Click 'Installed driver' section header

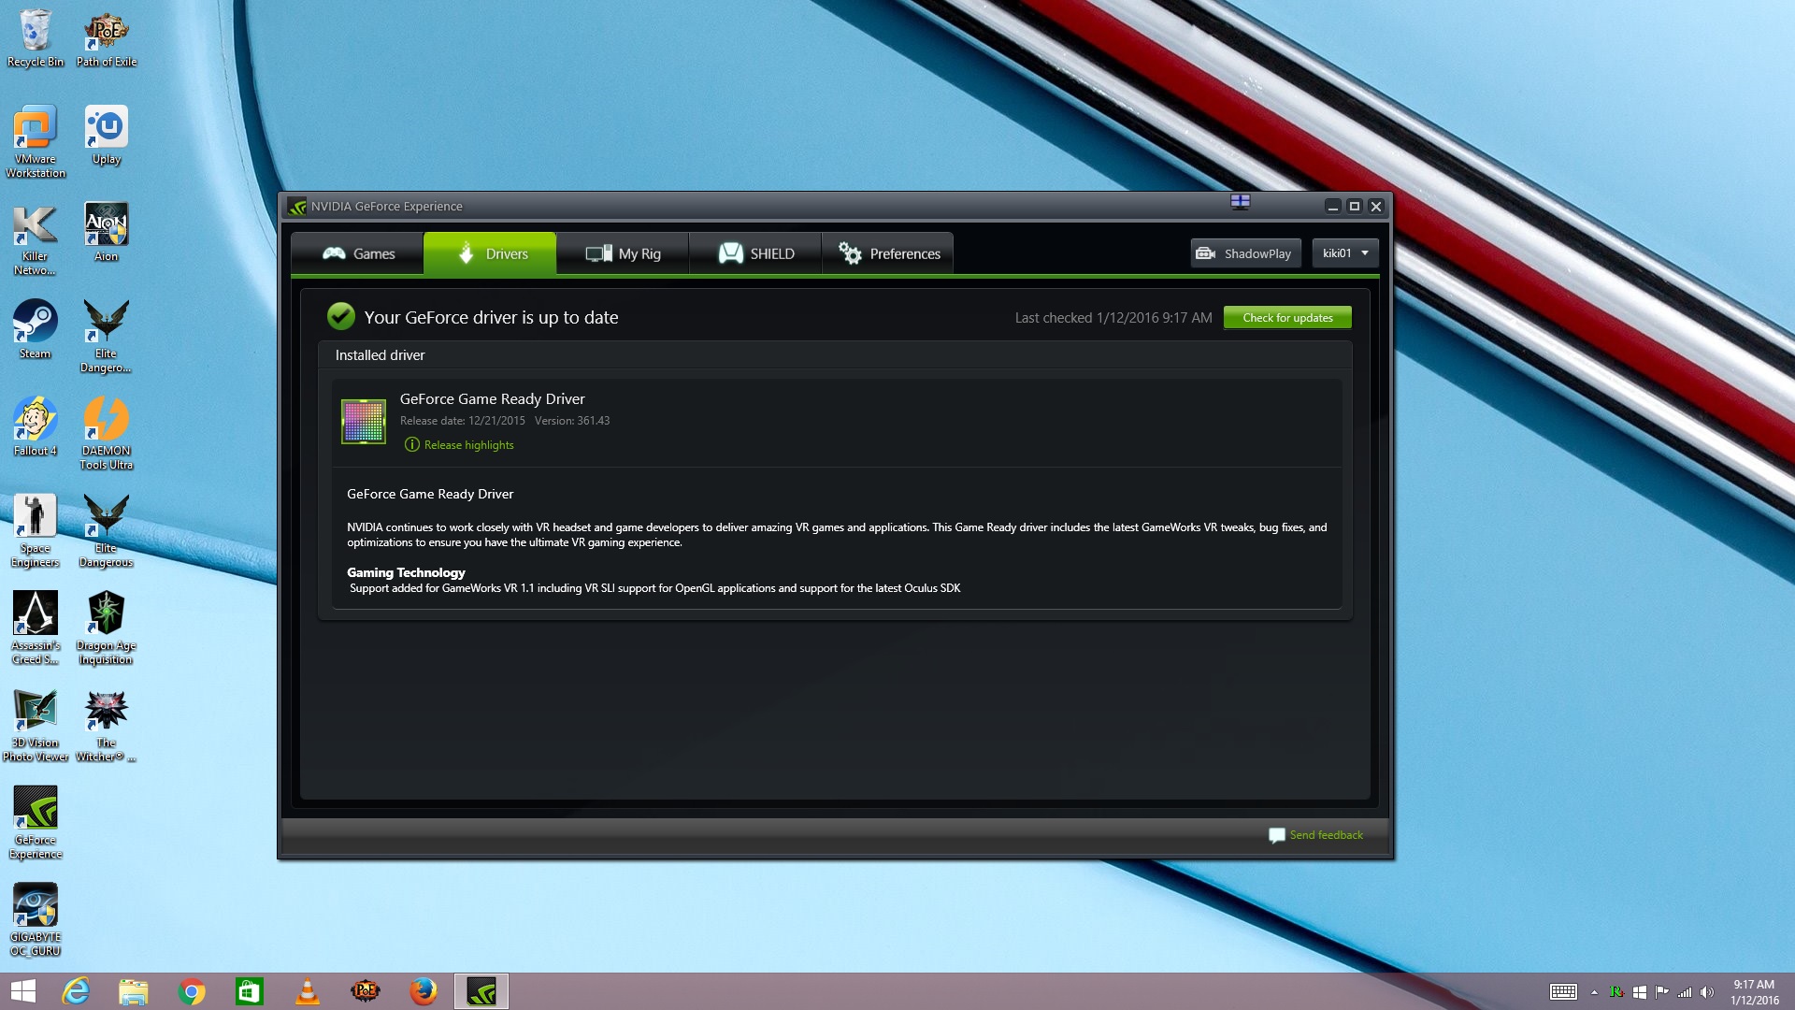click(x=380, y=355)
